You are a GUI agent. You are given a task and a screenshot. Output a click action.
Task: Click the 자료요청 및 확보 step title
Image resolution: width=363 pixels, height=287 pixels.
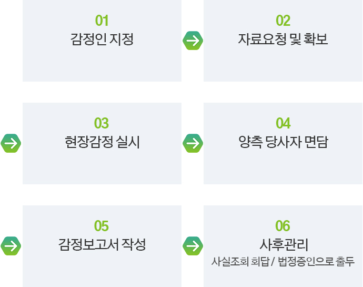pos(283,39)
